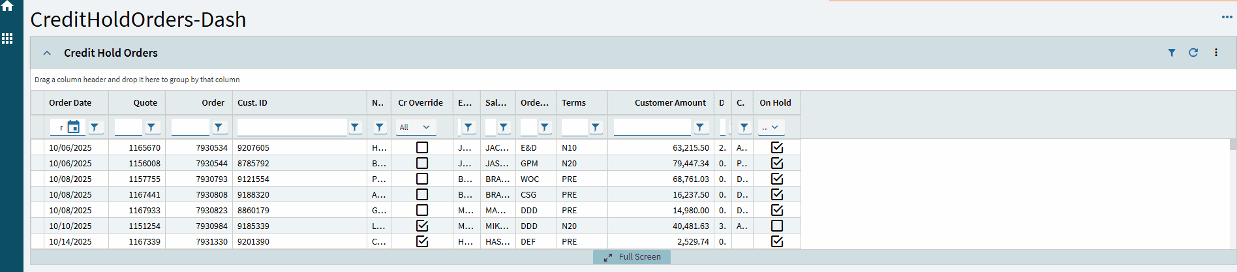Open the apps grid menu icon

(x=7, y=38)
